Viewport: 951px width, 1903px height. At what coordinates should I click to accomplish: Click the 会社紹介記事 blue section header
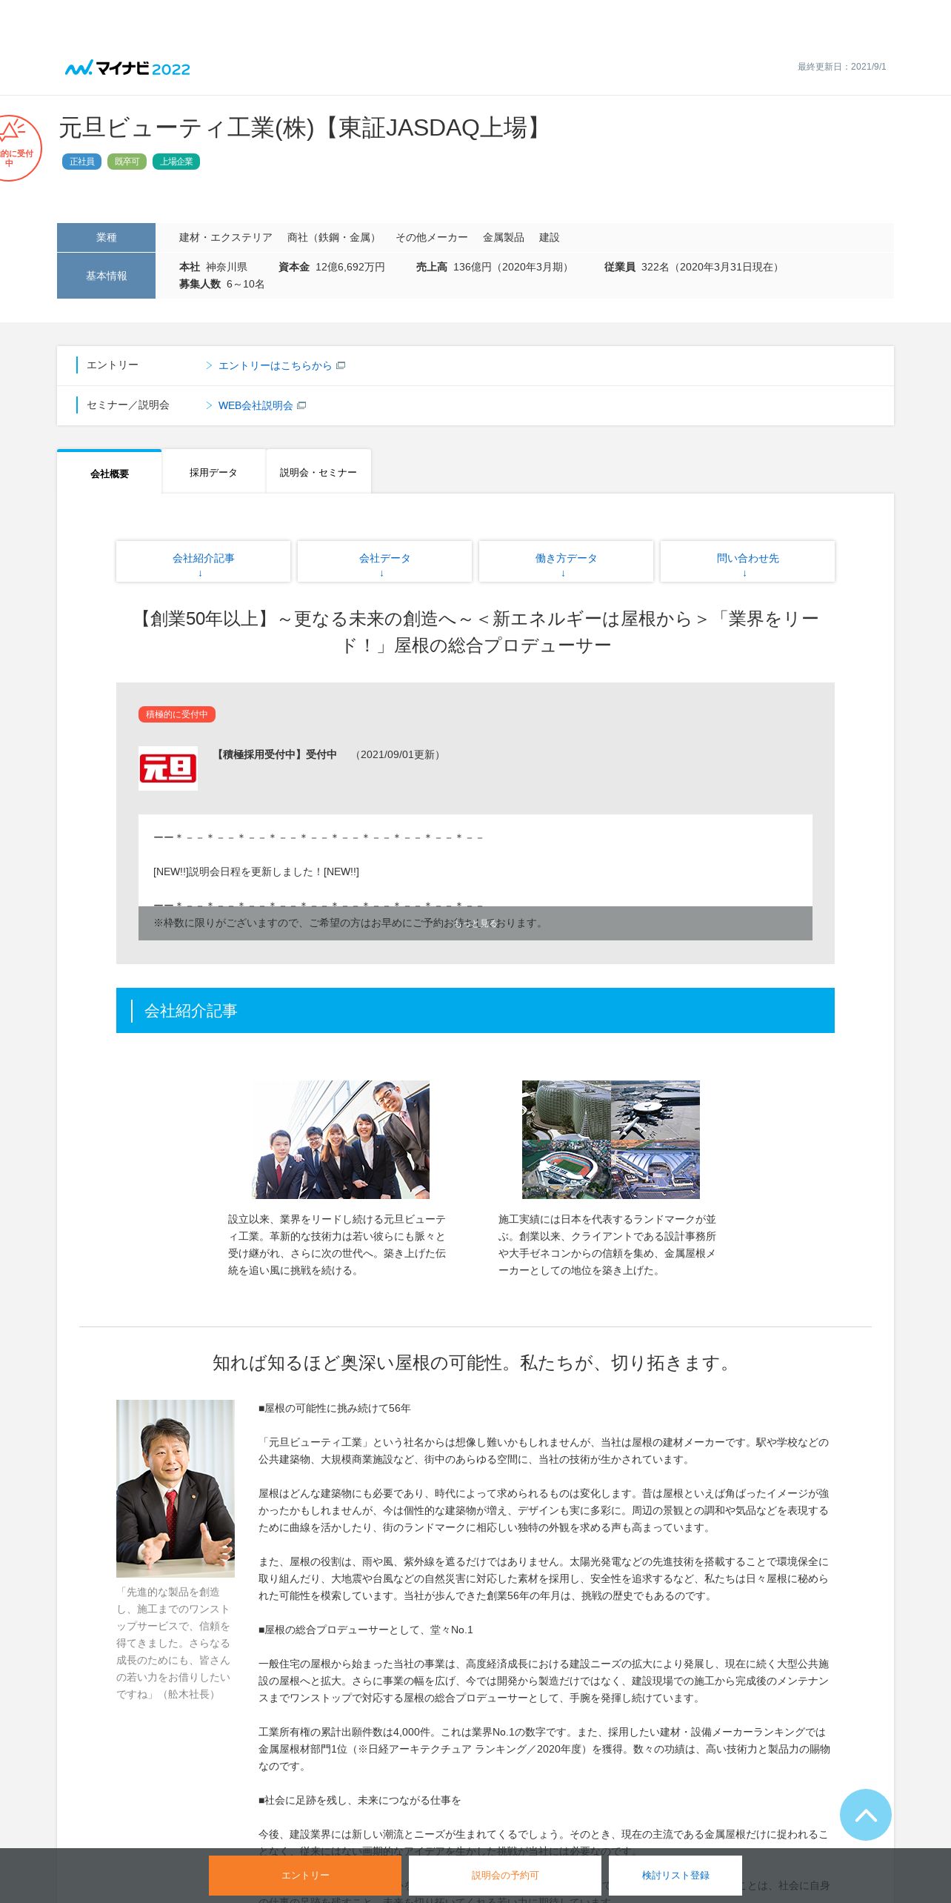click(475, 1011)
